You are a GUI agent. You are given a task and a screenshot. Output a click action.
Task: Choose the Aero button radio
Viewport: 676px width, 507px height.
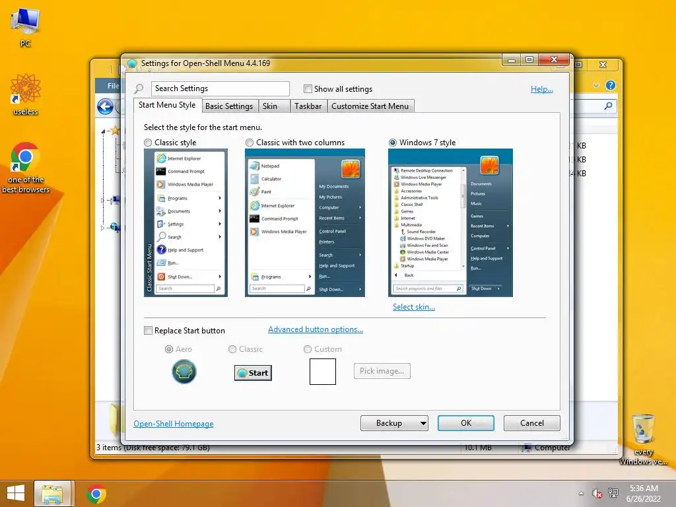coord(169,349)
